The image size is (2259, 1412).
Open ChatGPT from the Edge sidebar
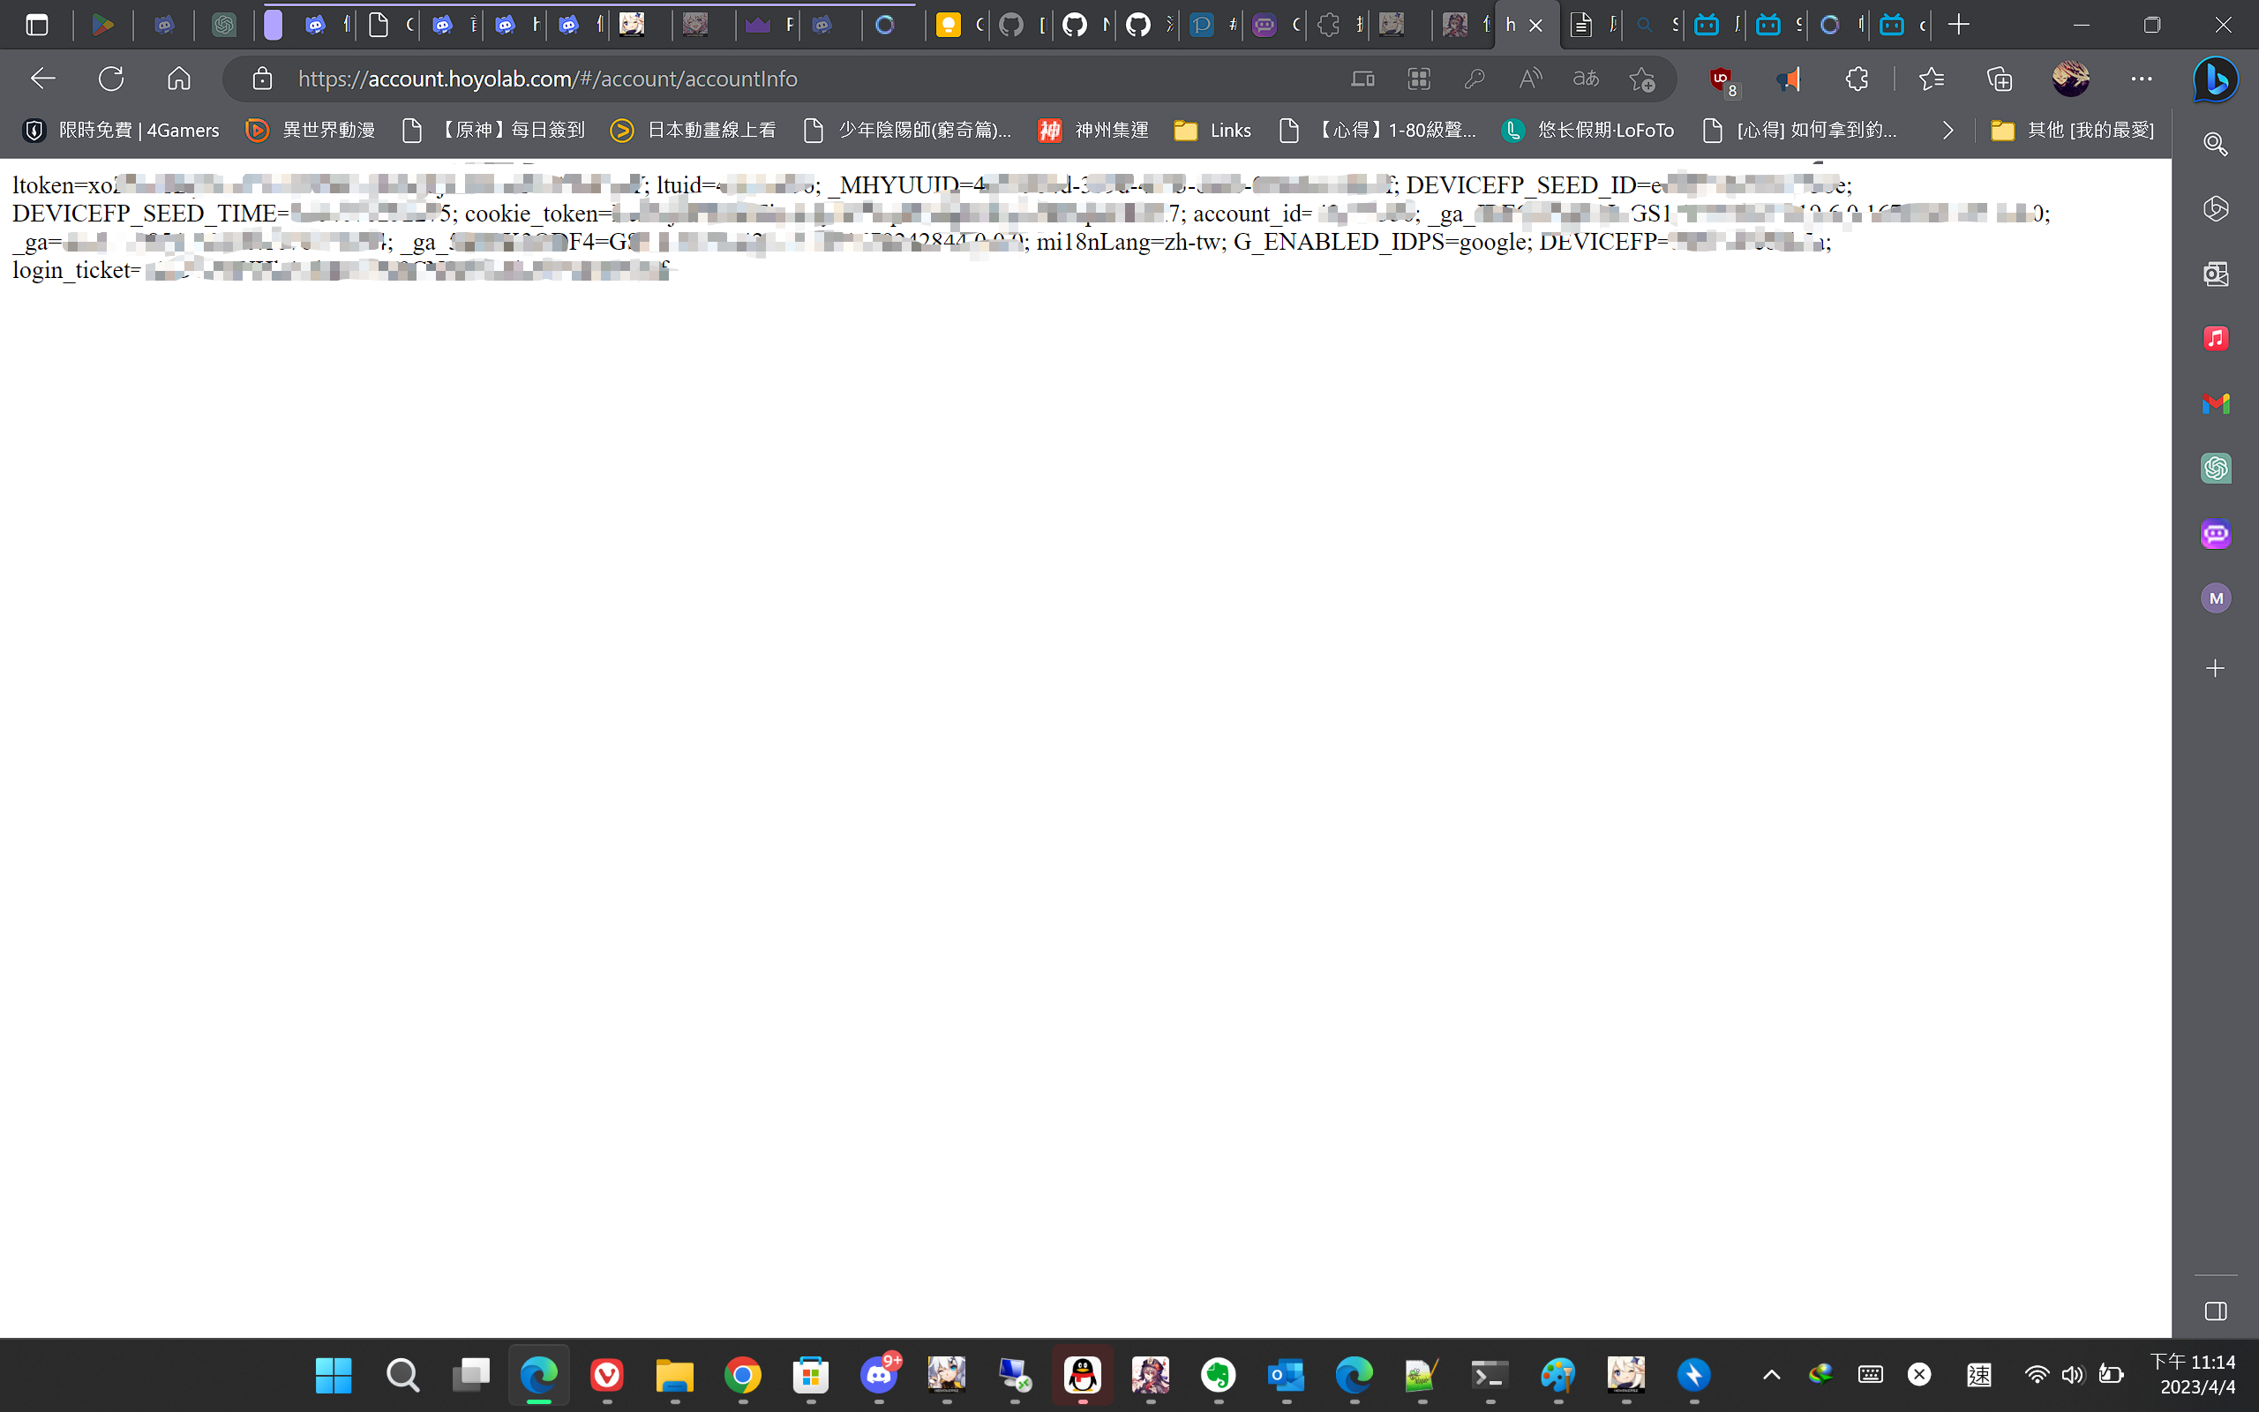point(2216,468)
